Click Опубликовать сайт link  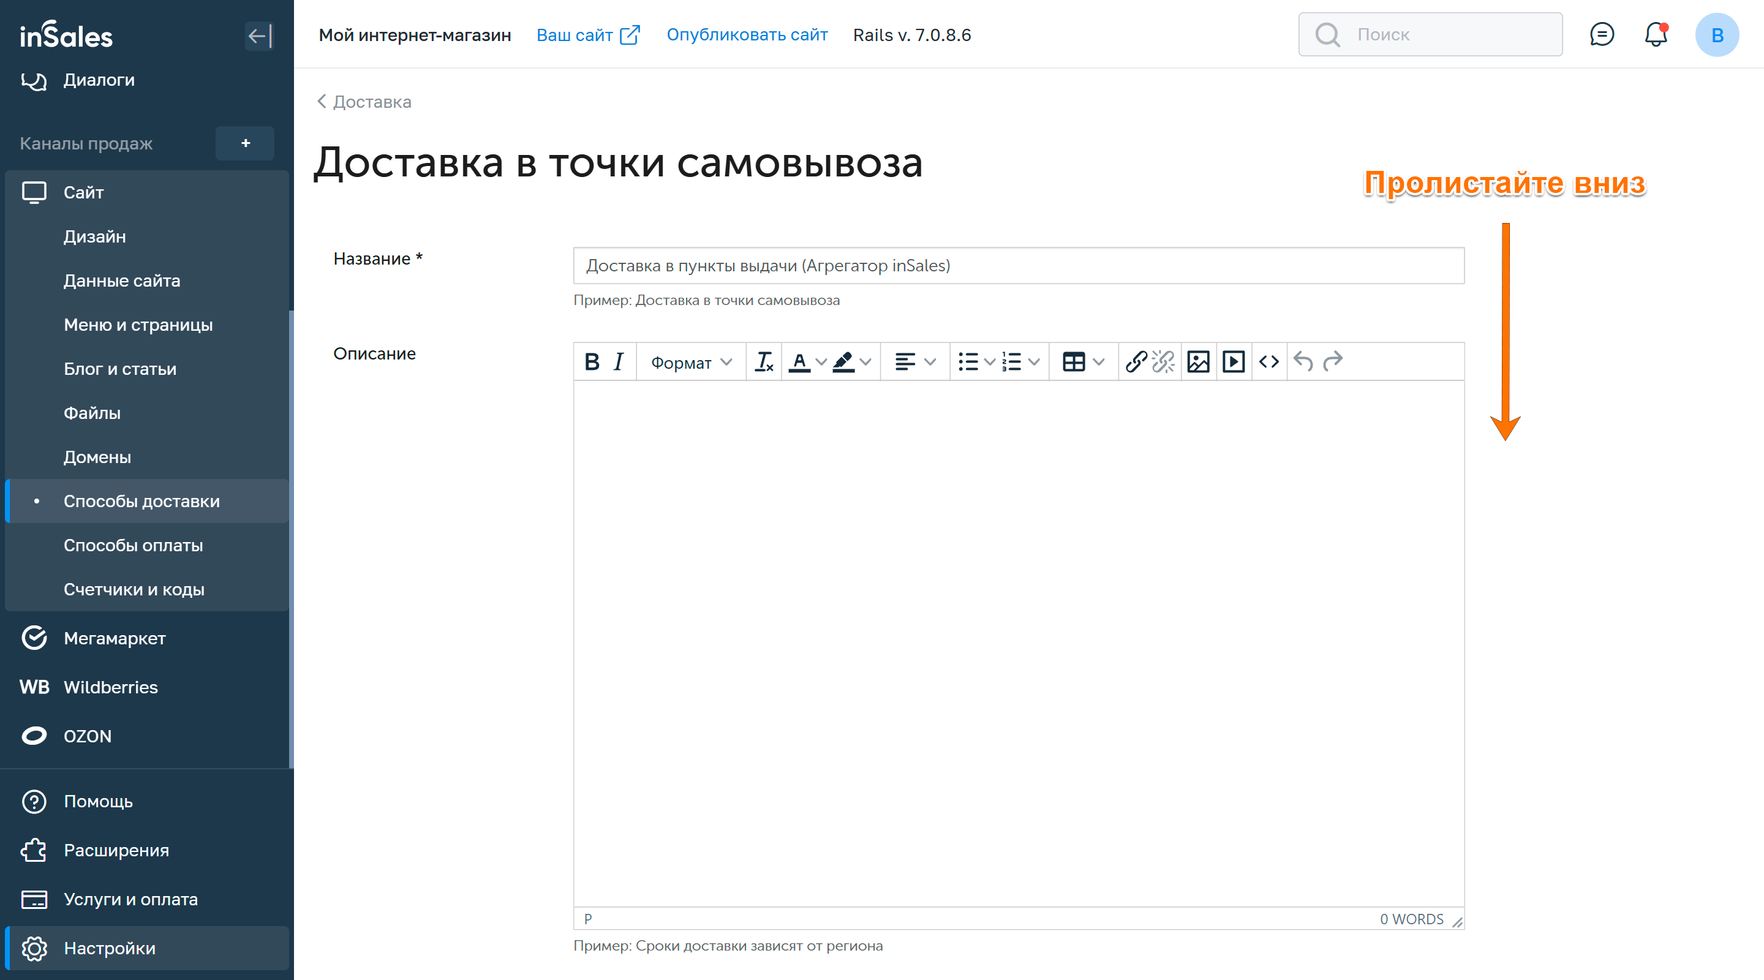pyautogui.click(x=747, y=35)
